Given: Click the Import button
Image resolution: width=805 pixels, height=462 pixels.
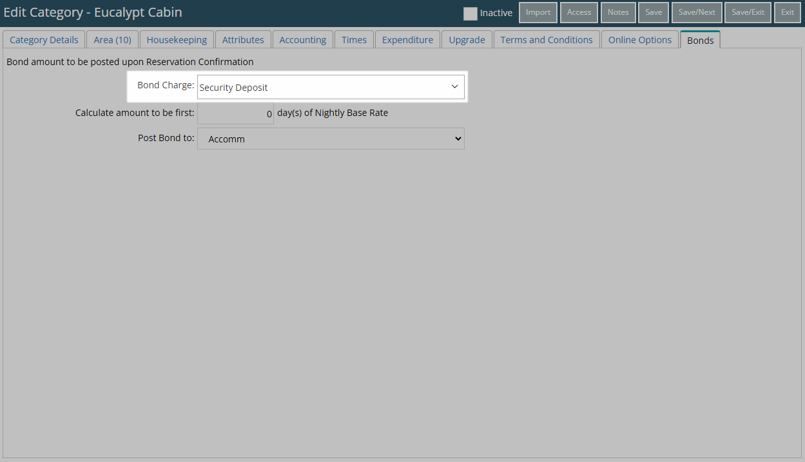Looking at the screenshot, I should pyautogui.click(x=538, y=12).
